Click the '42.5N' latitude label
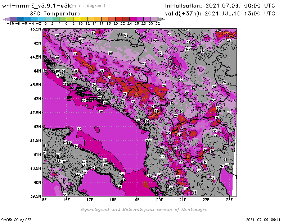The image size is (288, 222). 35,113
